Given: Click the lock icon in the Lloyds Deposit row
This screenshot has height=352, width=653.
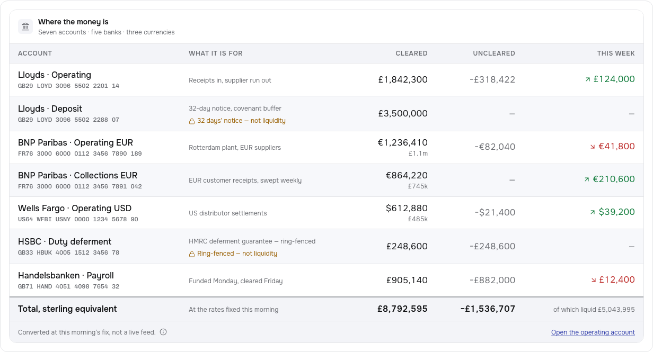Looking at the screenshot, I should (x=192, y=121).
